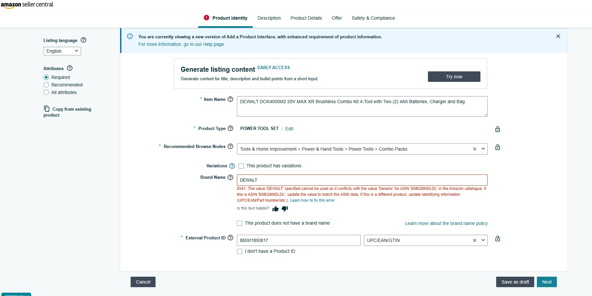This screenshot has height=296, width=592.
Task: Click into the Brand Name field showing DEWALT
Action: click(x=362, y=180)
